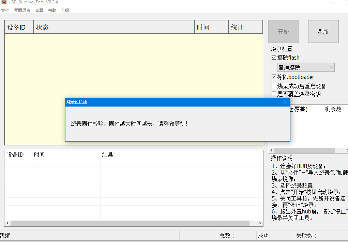The width and height of the screenshot is (348, 242).
Task: Open the 帮助 menu
Action: tap(52, 11)
